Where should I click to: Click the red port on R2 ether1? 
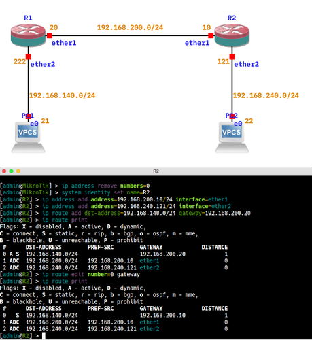211,35
